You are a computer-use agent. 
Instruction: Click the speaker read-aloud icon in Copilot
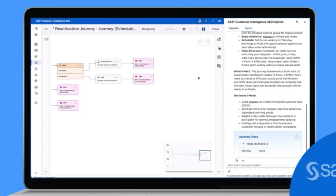tap(243, 160)
